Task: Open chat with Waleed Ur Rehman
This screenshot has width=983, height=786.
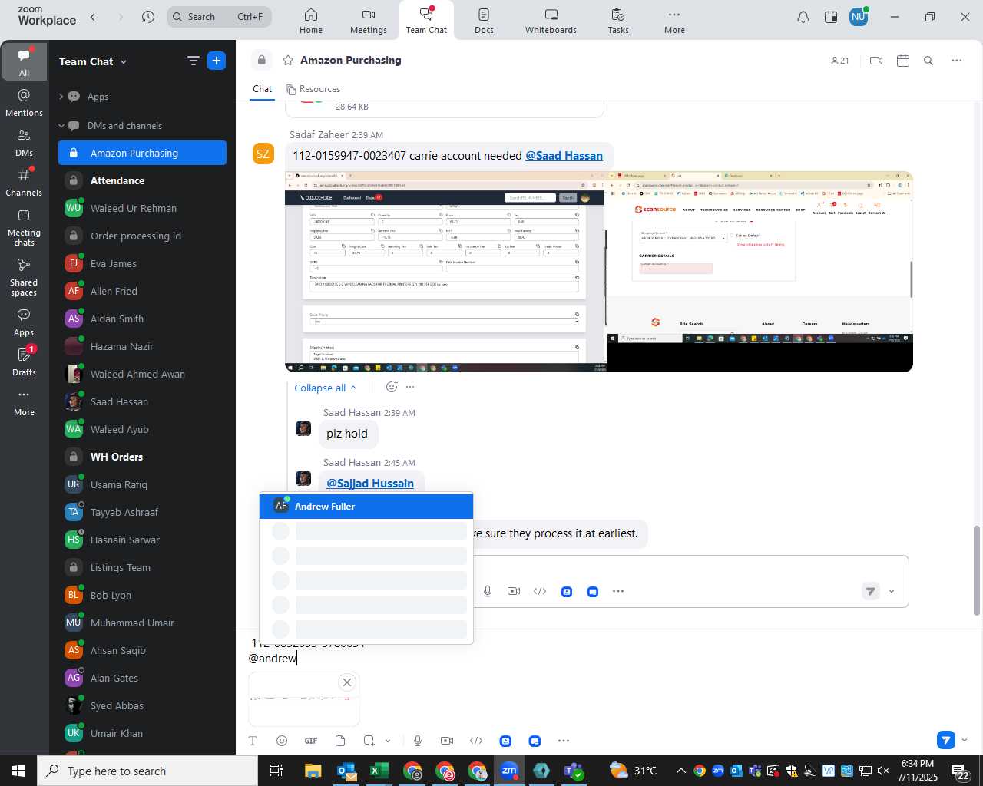Action: click(142, 208)
